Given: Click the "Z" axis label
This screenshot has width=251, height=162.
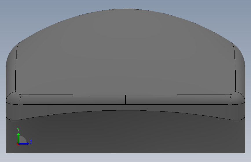Looking at the screenshot, I should pos(31,142).
